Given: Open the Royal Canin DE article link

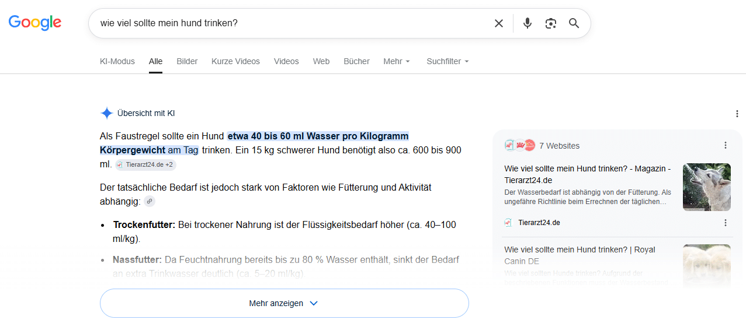Looking at the screenshot, I should click(580, 255).
